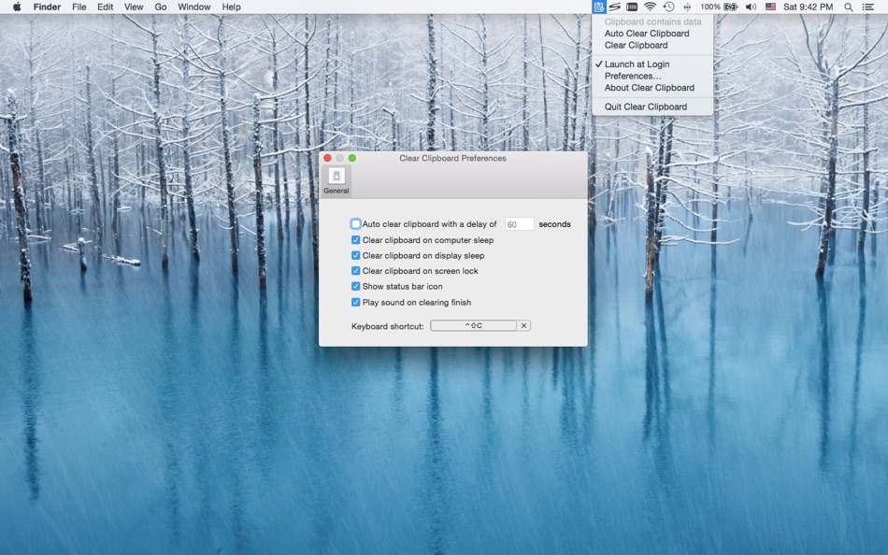
Task: Click the keyboard-like menu bar icon
Action: (632, 7)
